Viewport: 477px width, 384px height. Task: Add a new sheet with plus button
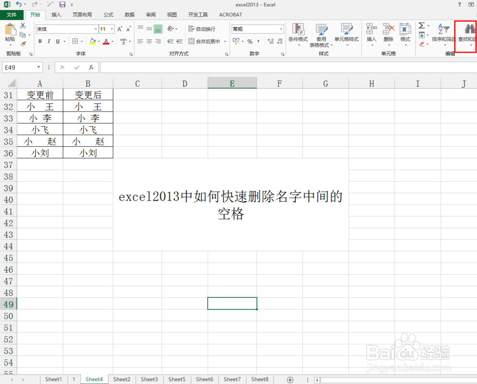(x=290, y=380)
